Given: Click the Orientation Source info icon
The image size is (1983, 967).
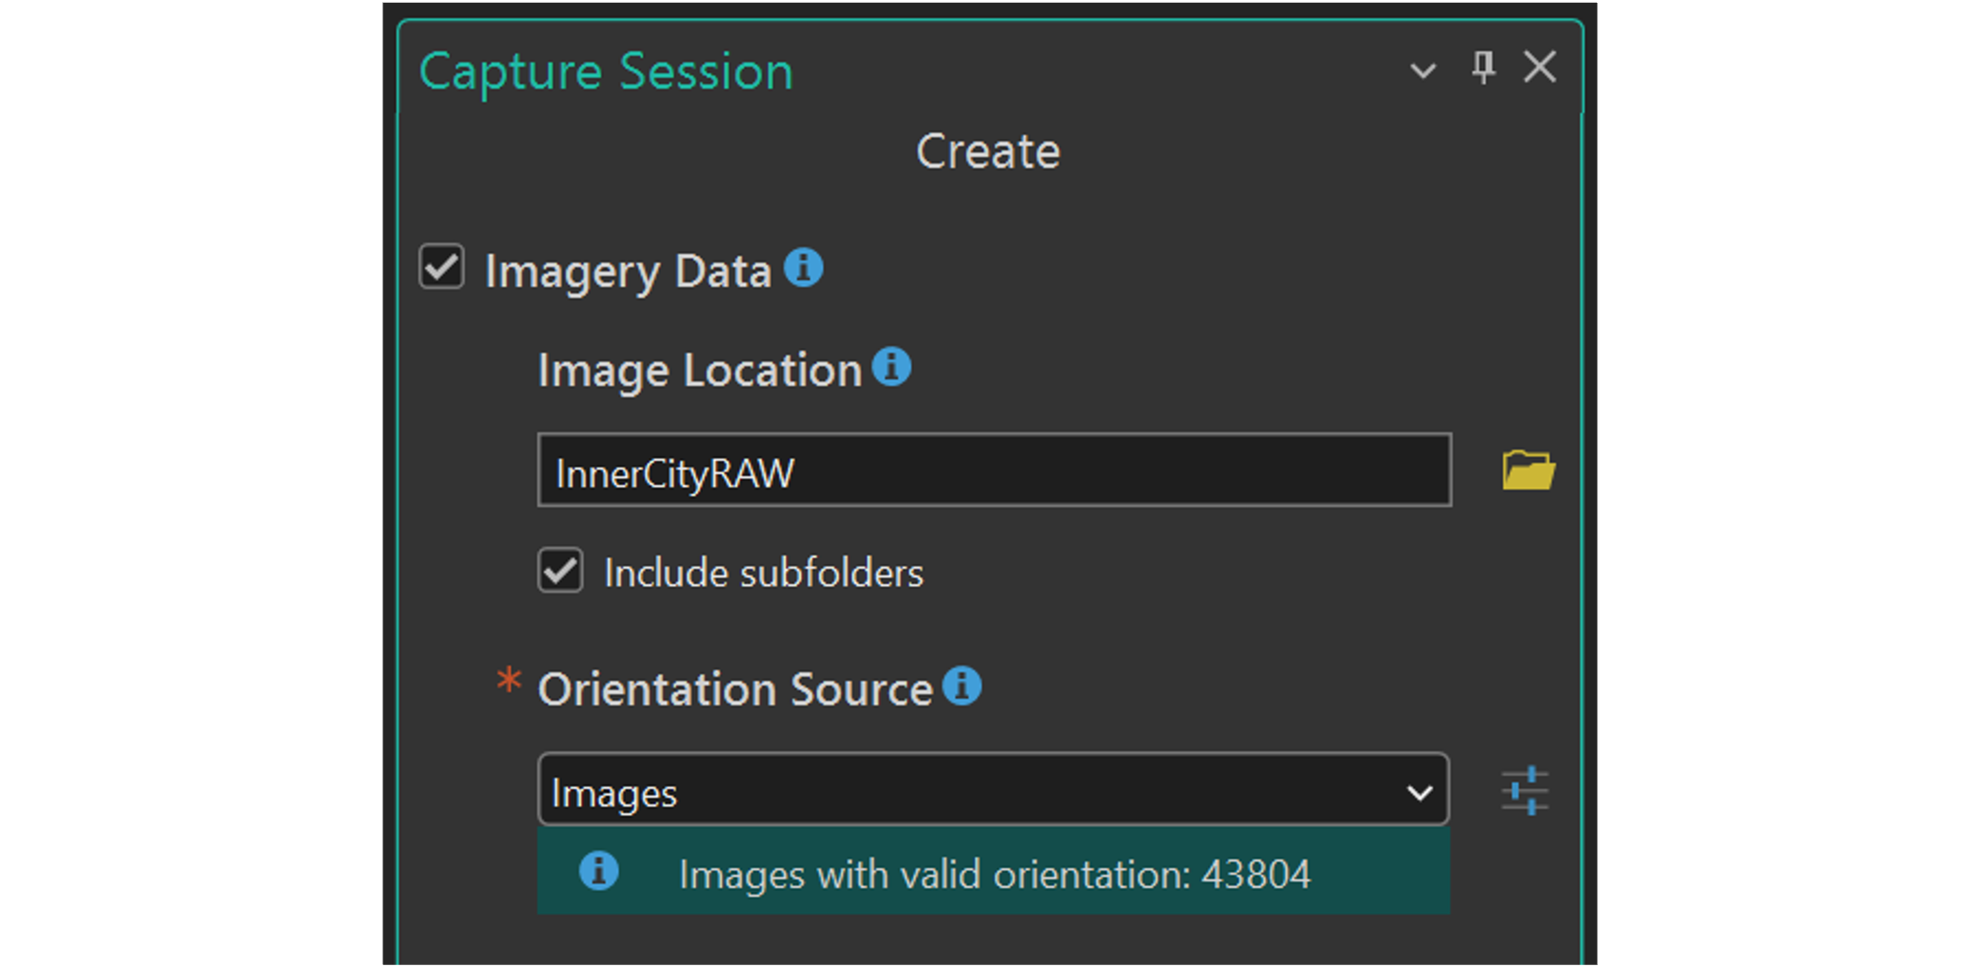Looking at the screenshot, I should point(962,687).
